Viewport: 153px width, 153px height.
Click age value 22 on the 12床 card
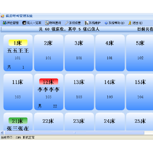55,106
